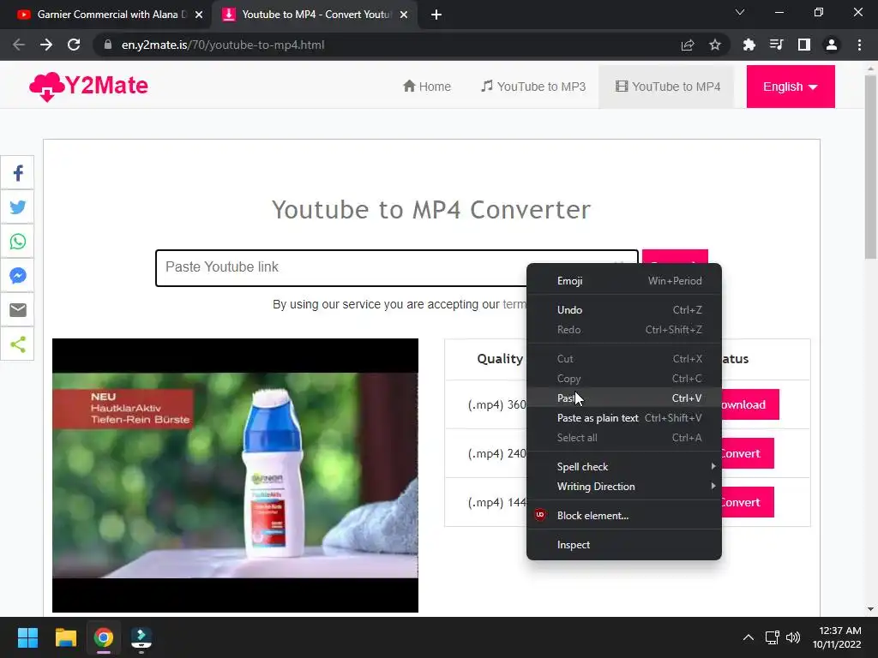Open File Explorer from taskbar

tap(65, 637)
